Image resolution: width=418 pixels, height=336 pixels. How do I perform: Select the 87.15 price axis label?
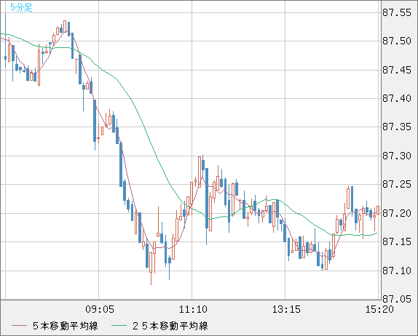pos(397,241)
